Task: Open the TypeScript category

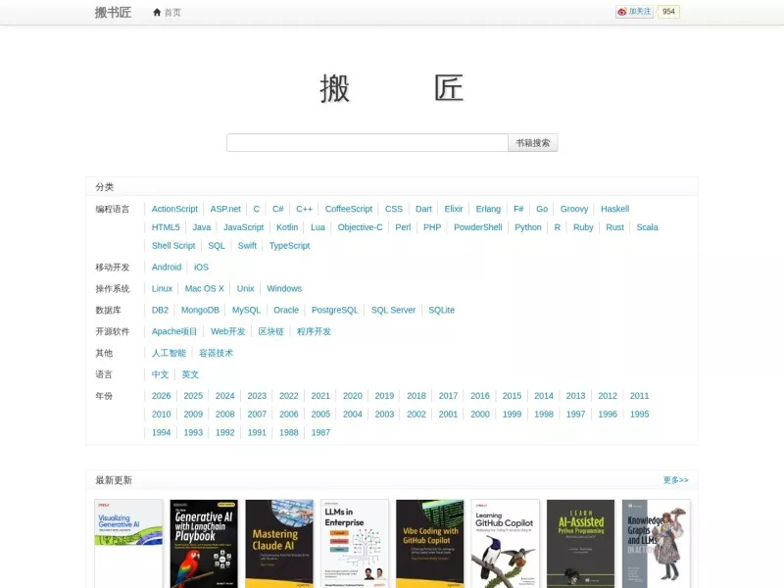Action: coord(289,246)
